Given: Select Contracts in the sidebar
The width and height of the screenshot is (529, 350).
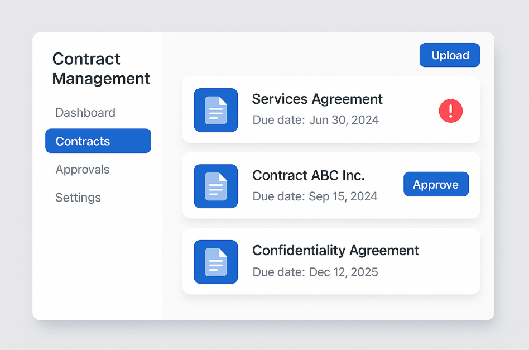Looking at the screenshot, I should [x=98, y=141].
